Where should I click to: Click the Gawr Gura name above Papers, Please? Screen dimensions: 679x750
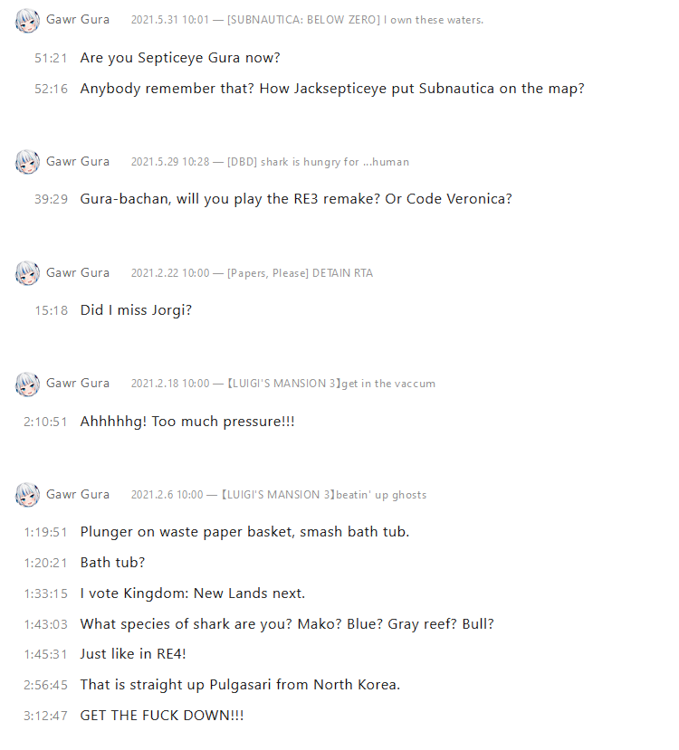[78, 272]
